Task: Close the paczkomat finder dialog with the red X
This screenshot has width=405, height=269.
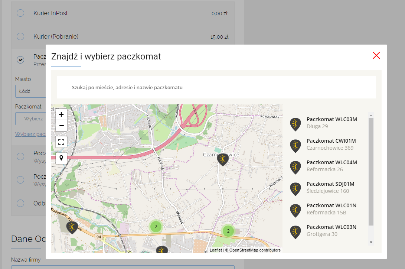Action: coord(376,55)
